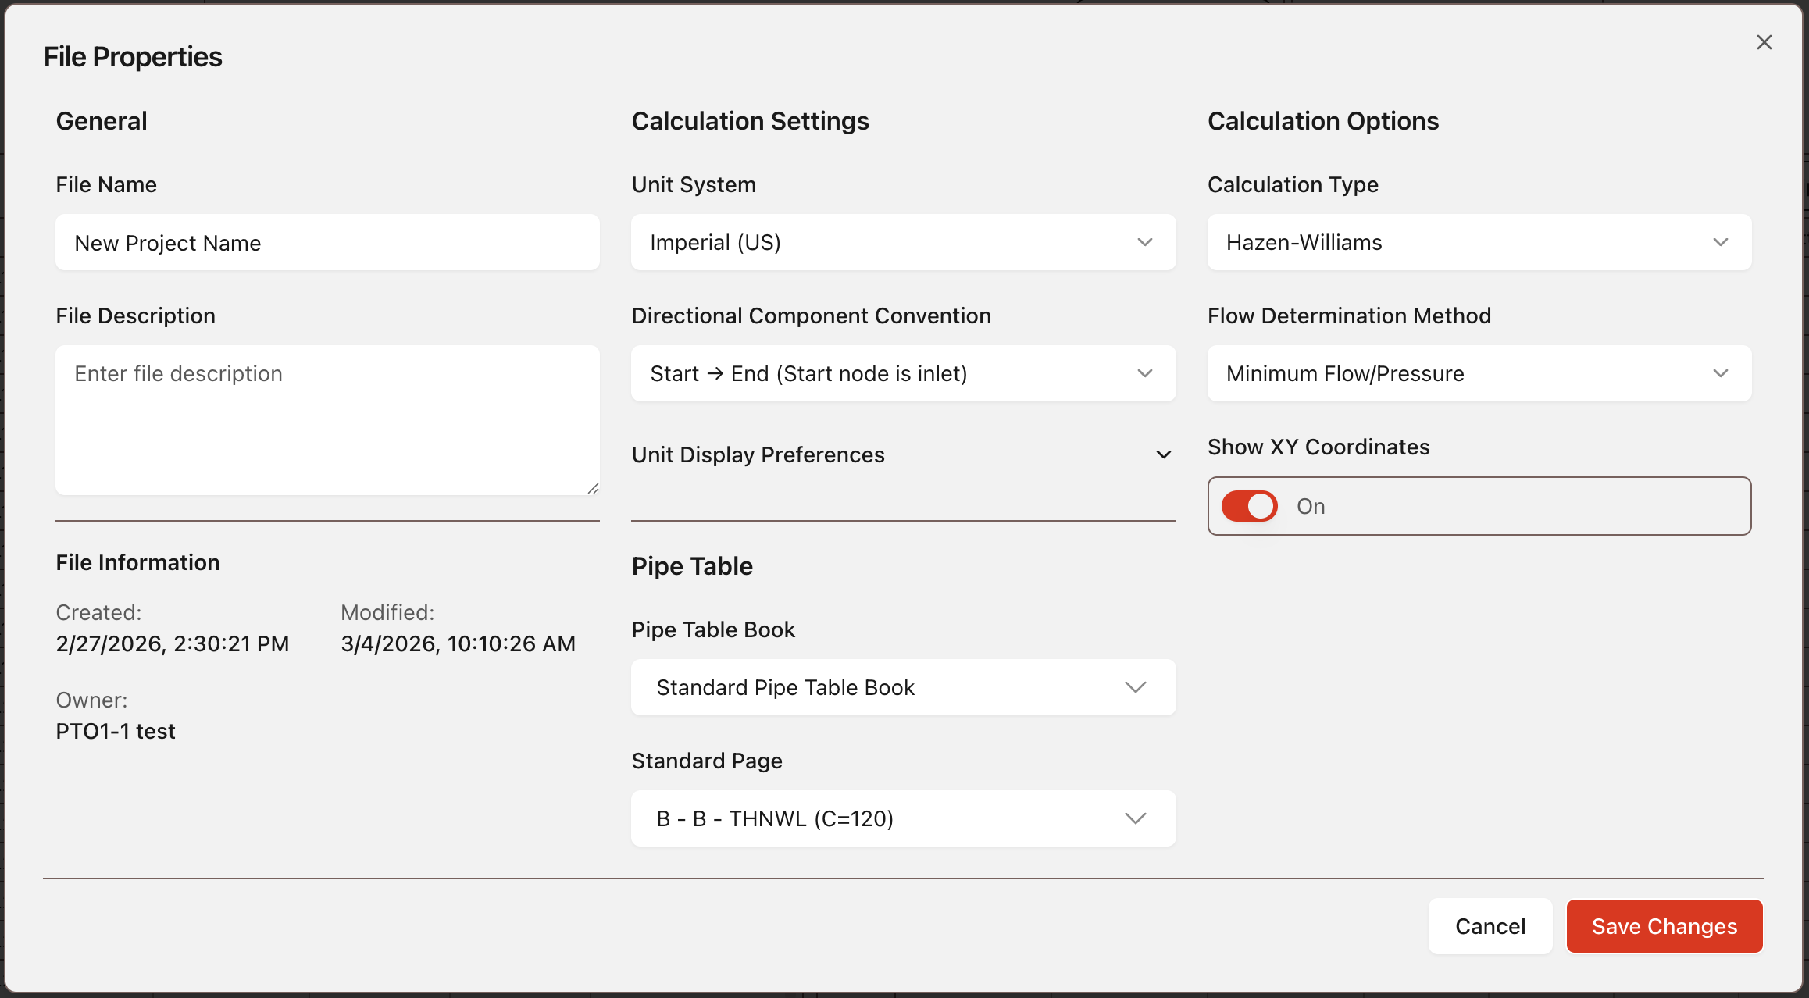Screen dimensions: 1809x998
Task: Click the file description resize handle
Action: pyautogui.click(x=593, y=488)
